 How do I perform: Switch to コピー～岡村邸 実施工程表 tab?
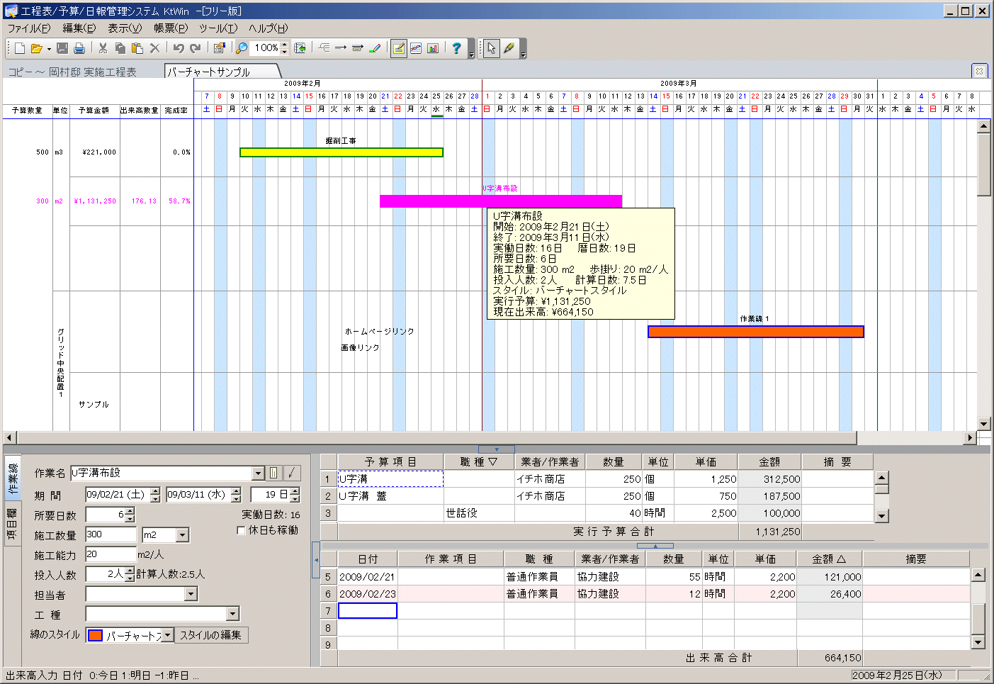(72, 72)
